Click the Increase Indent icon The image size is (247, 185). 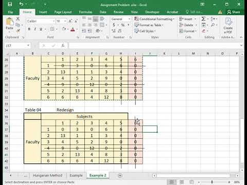coord(90,31)
